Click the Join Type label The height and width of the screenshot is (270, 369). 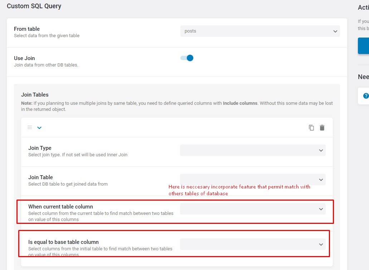(40, 148)
